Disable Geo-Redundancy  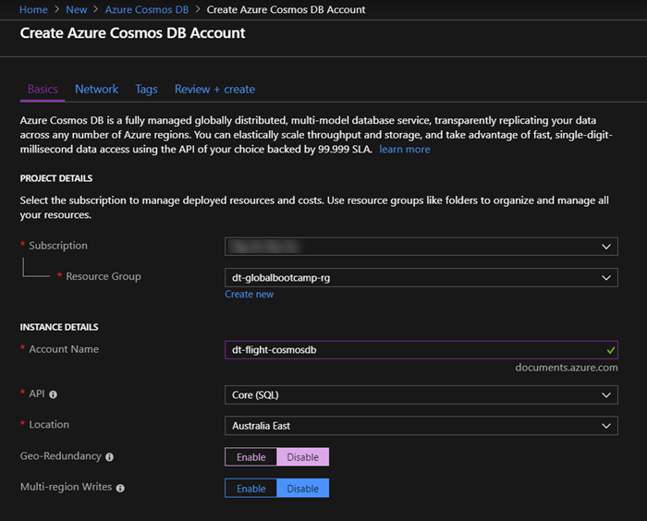point(302,457)
